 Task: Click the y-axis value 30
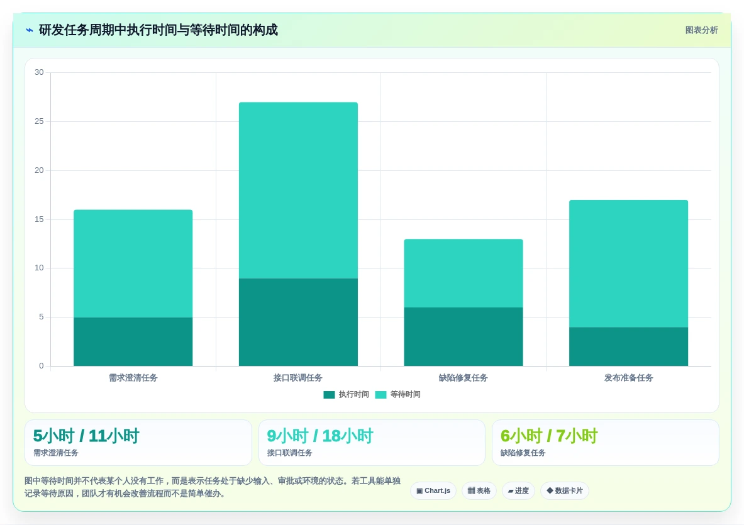(x=39, y=72)
